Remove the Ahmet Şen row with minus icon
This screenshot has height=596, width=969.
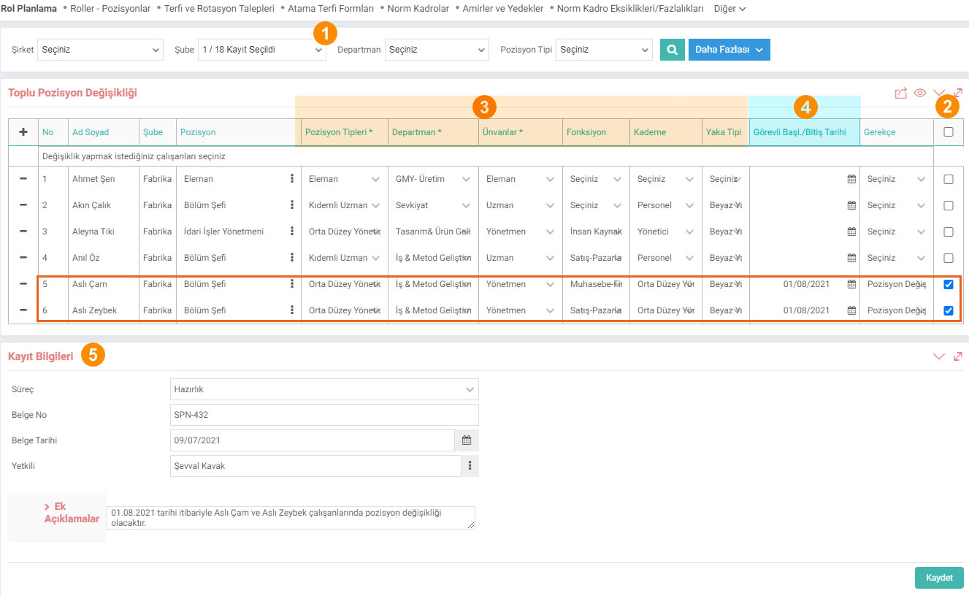click(x=23, y=179)
